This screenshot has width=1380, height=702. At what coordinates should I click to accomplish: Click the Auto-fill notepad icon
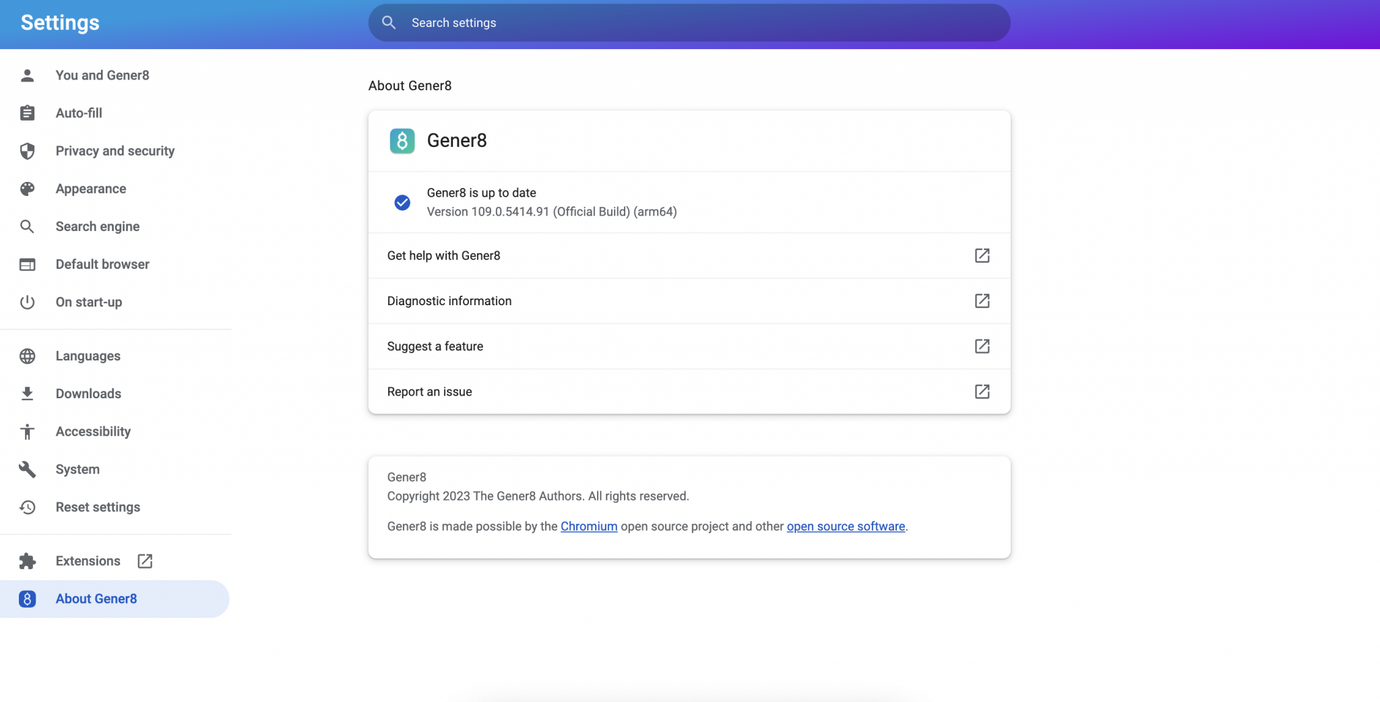click(x=28, y=113)
